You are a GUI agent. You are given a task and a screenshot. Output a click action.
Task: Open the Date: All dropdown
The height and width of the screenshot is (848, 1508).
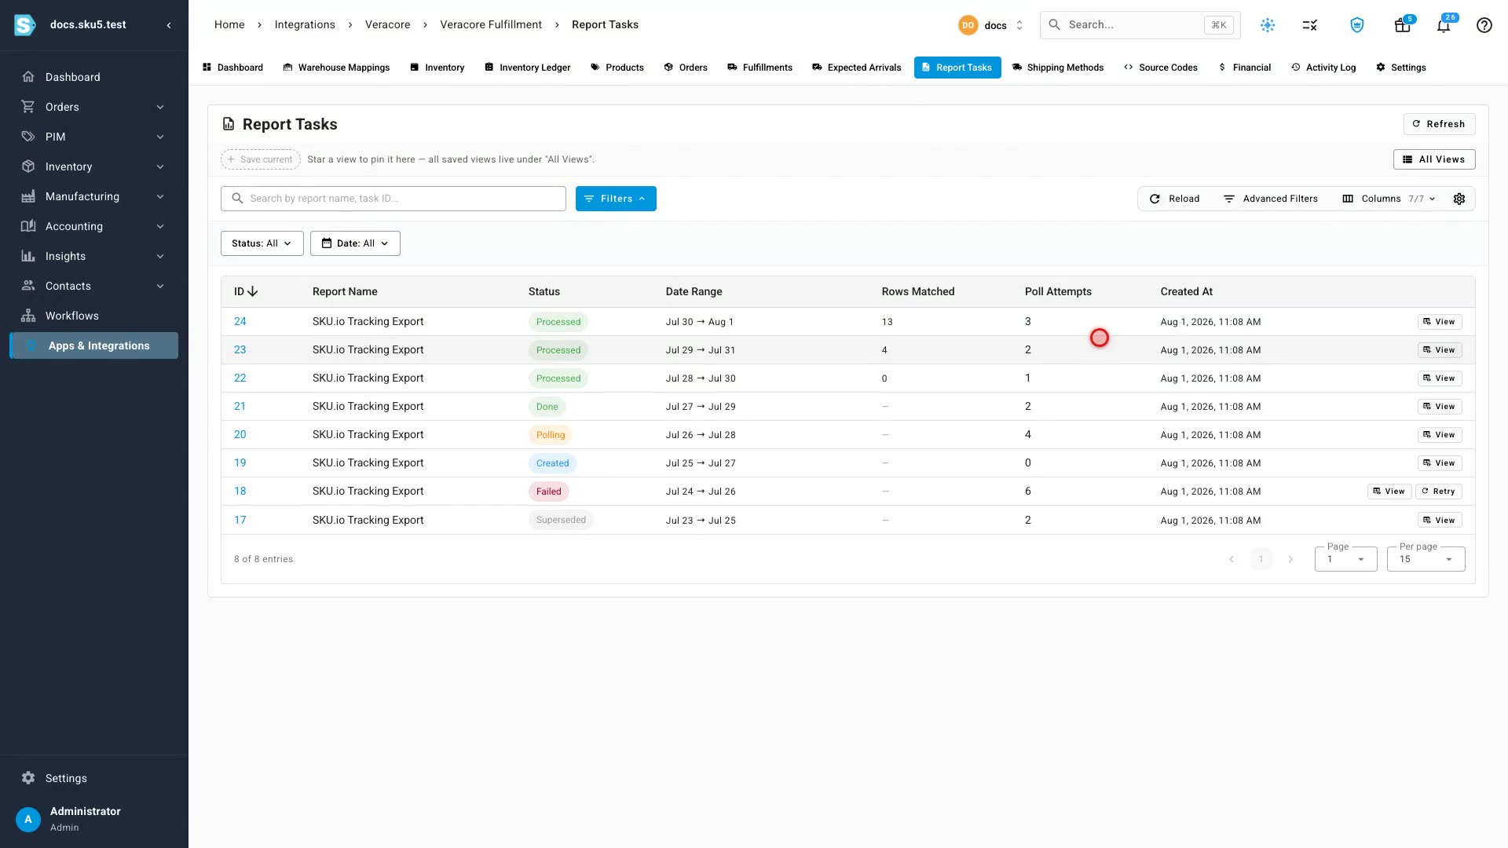point(355,243)
